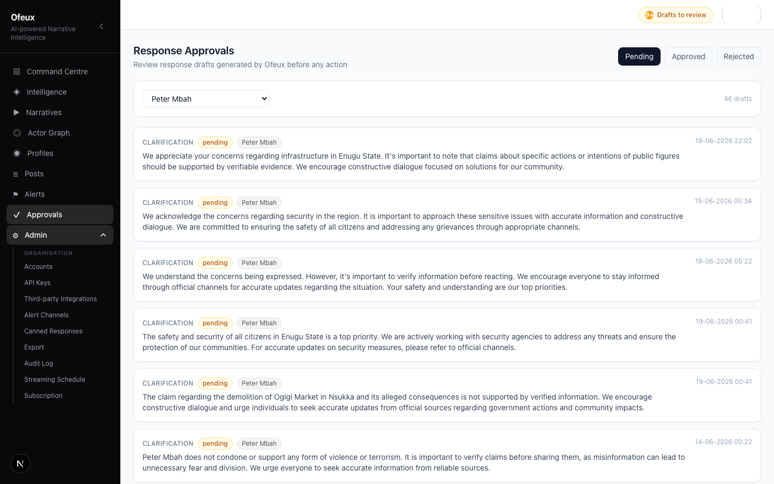
Task: Click CLARIFICATION label on the 05:22 draft
Action: [x=168, y=263]
